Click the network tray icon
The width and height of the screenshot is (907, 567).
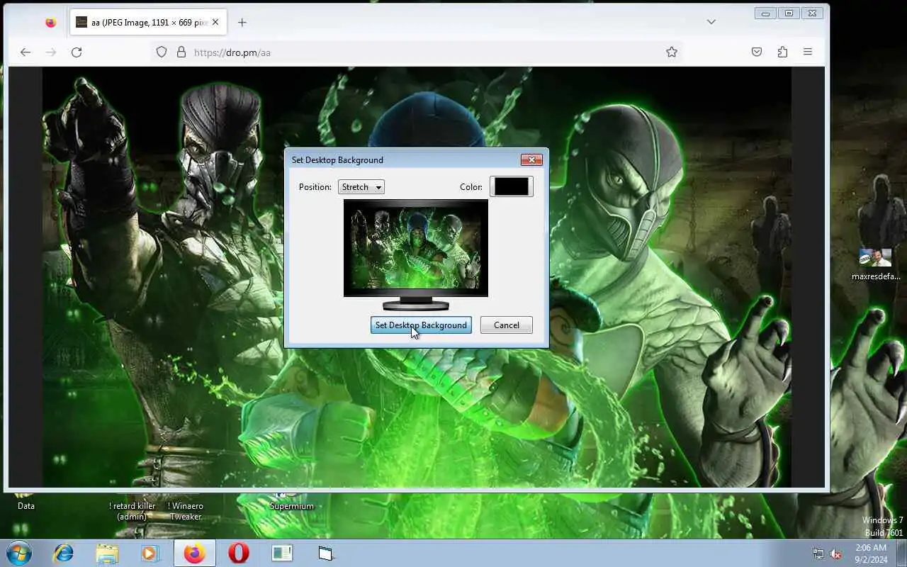click(818, 554)
